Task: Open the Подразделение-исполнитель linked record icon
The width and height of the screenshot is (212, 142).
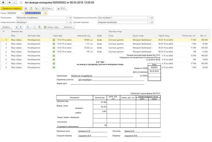Action: [152, 18]
